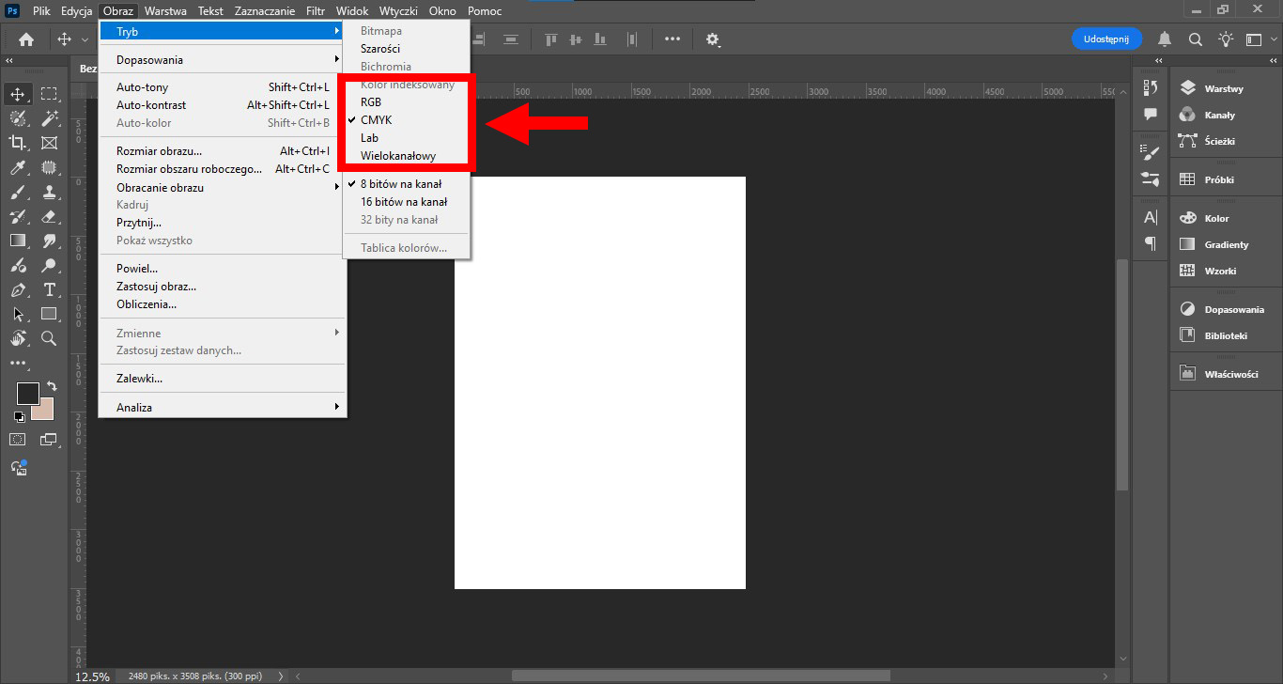
Task: Activate the Zoom tool magnifier
Action: (x=49, y=338)
